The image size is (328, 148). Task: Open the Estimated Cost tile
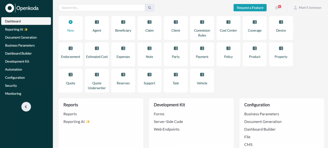(97, 54)
